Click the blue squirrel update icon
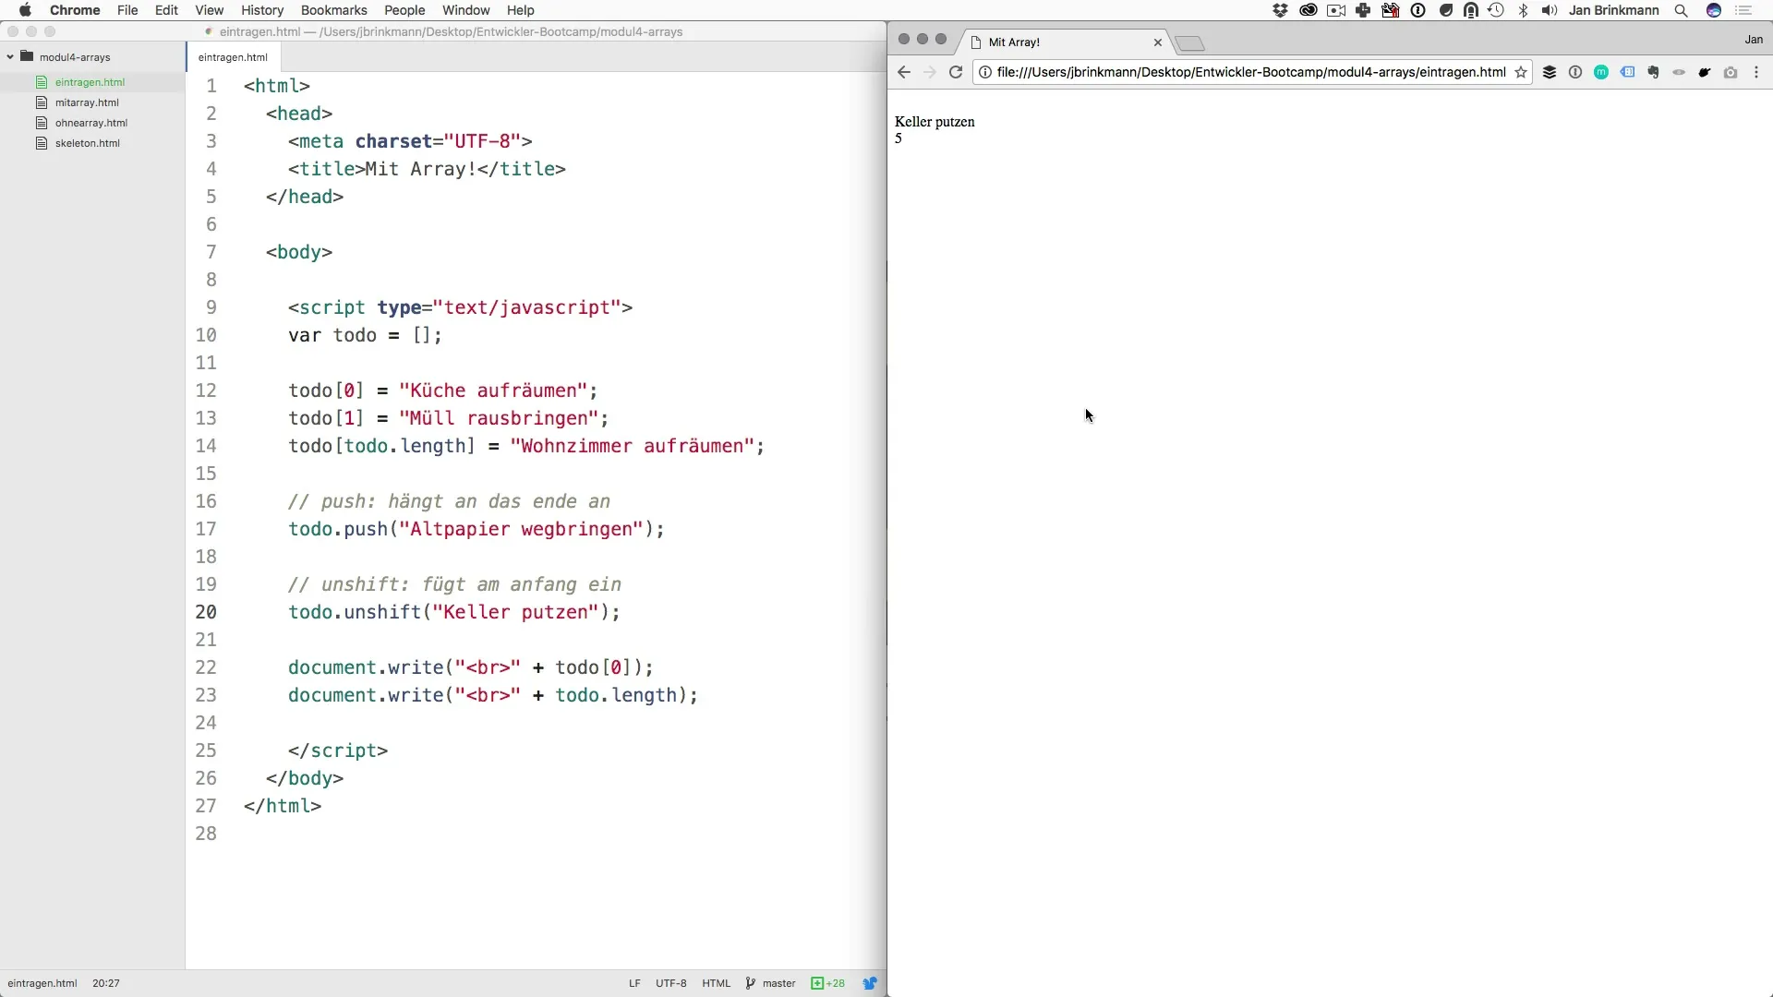This screenshot has height=997, width=1773. click(870, 983)
